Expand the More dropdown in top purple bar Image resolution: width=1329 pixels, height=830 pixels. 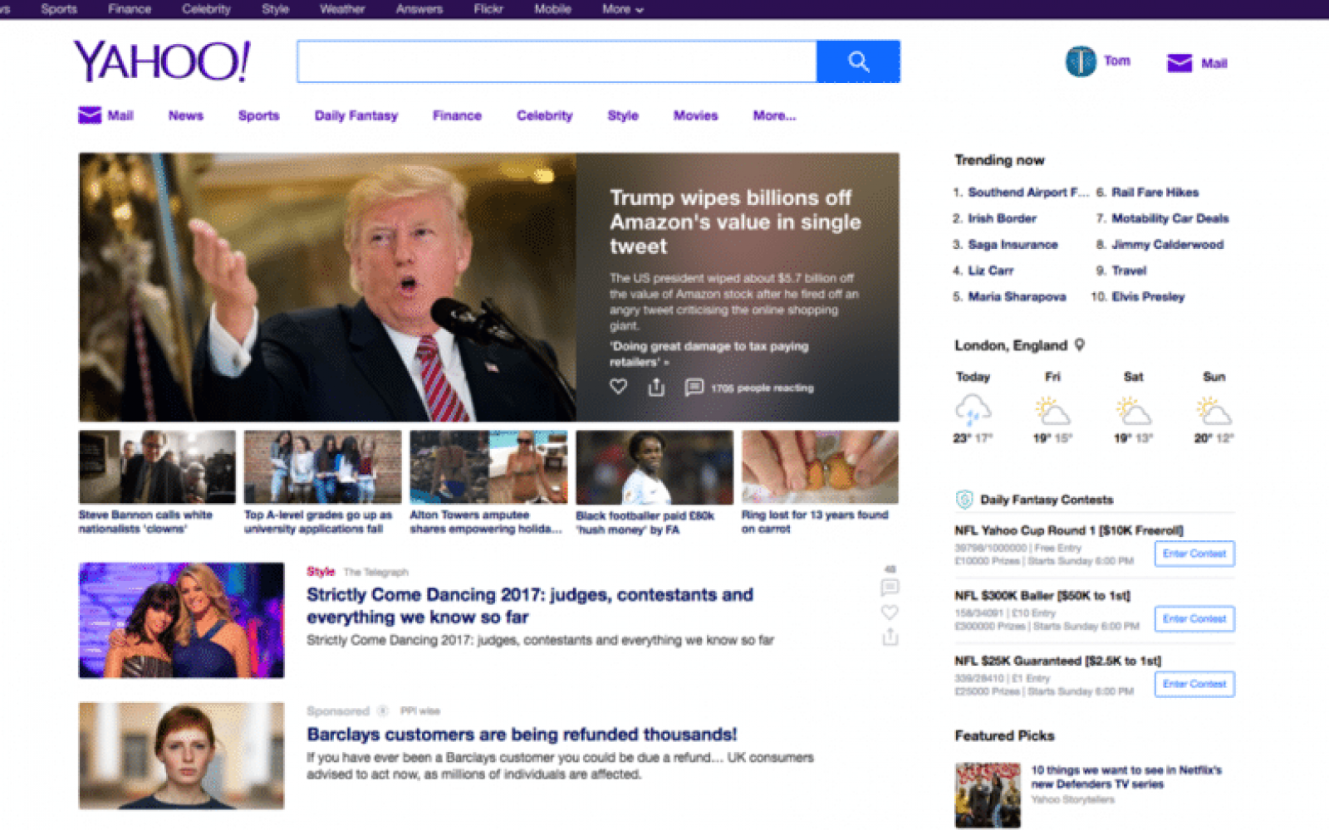tap(623, 9)
